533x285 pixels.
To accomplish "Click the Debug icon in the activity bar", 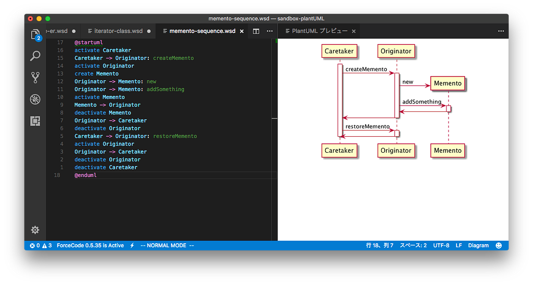I will click(x=35, y=99).
